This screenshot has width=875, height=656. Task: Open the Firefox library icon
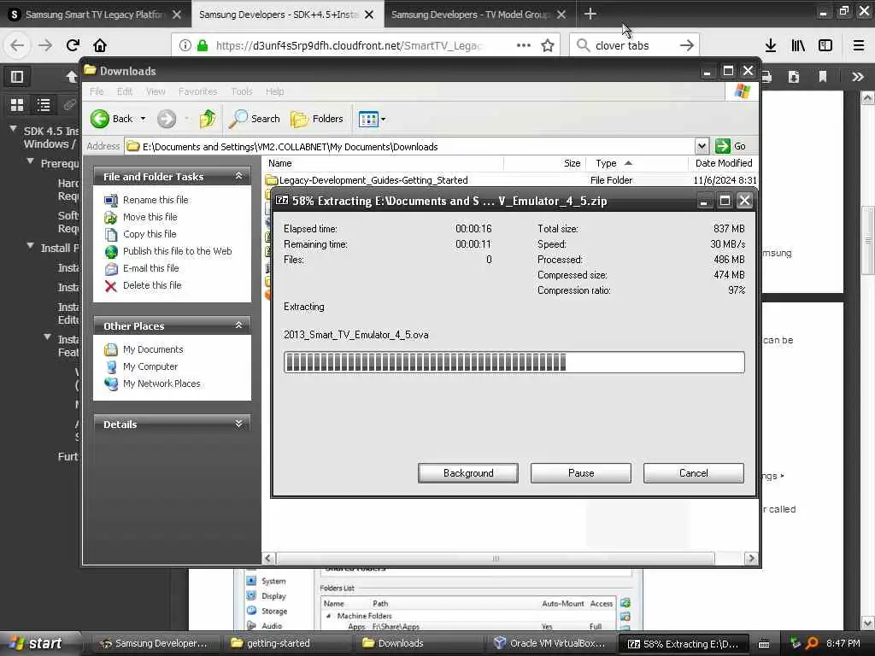[x=798, y=45]
